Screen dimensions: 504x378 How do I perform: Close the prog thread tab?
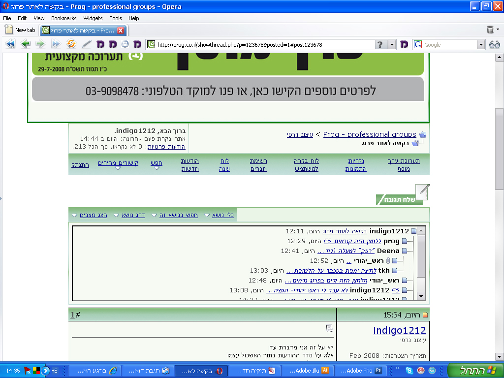click(x=121, y=31)
